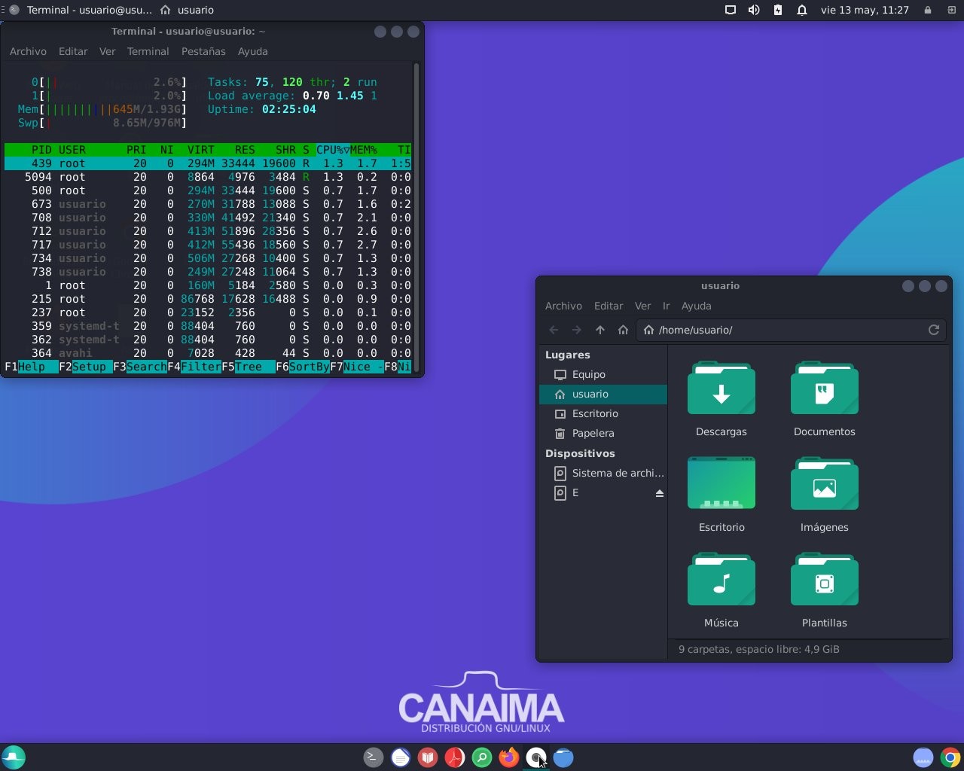Screen dimensions: 964x771
Task: Open the Ir menu in file manager
Action: pyautogui.click(x=666, y=306)
